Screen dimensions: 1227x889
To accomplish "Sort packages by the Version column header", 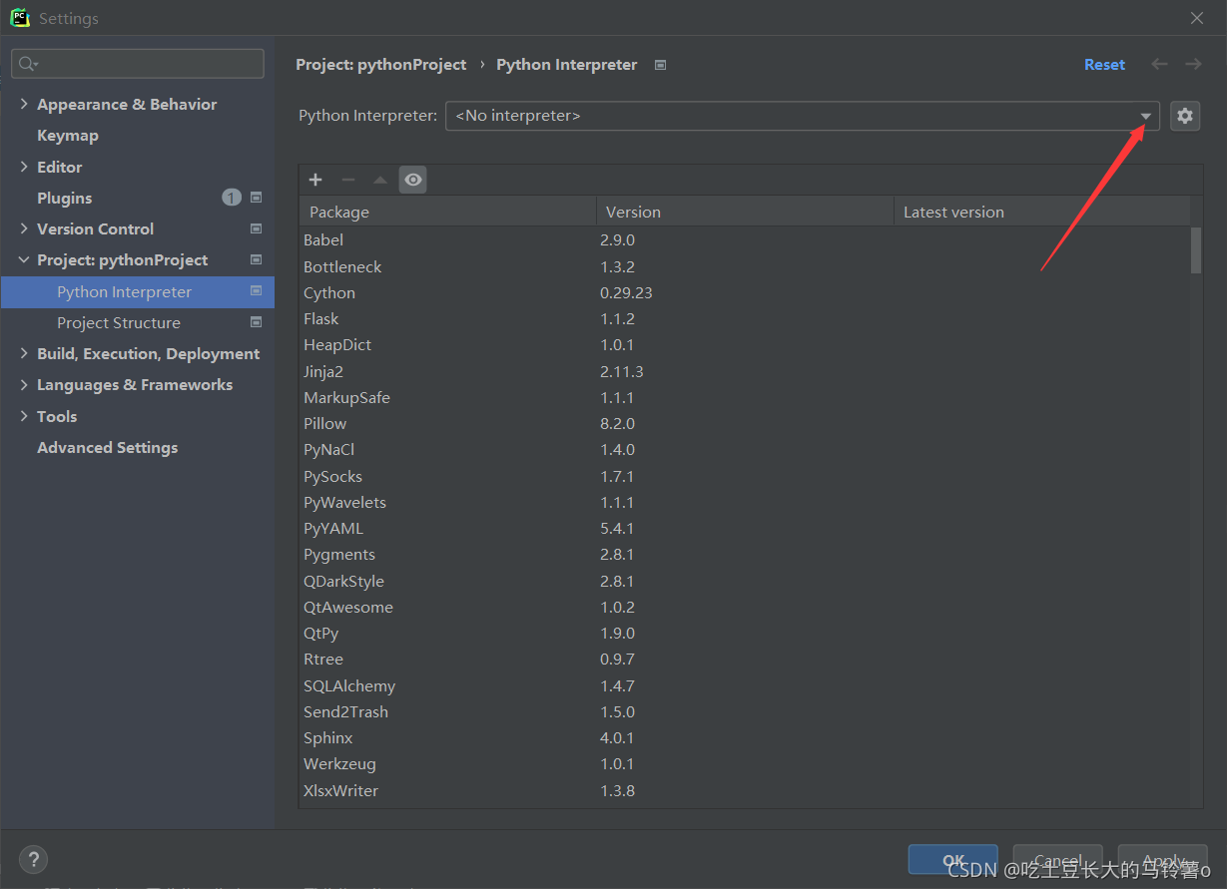I will (x=631, y=211).
